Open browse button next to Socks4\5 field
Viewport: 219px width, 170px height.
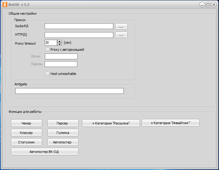(121, 27)
